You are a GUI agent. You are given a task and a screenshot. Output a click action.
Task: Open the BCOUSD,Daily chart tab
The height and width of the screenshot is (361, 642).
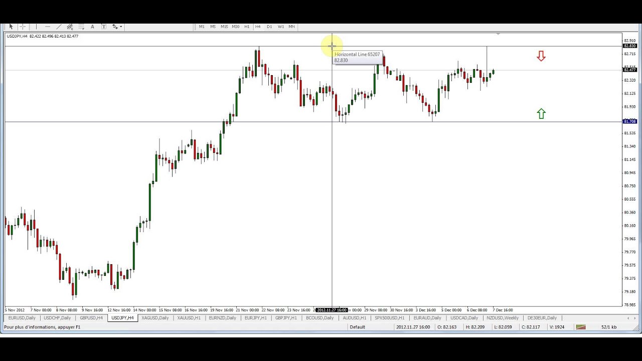(x=319, y=318)
